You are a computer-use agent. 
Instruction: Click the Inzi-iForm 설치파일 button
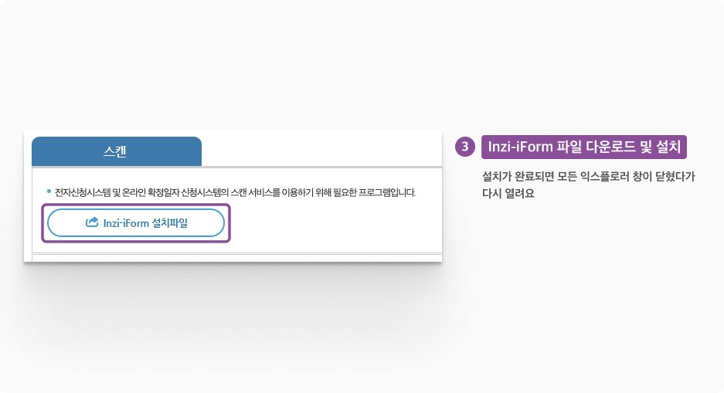coord(136,222)
